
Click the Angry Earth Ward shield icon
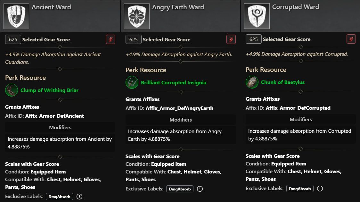(x=137, y=16)
